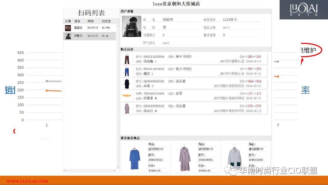Click the brown trousers thumbnail for 5E4311825804
The image size is (328, 185).
point(127,59)
